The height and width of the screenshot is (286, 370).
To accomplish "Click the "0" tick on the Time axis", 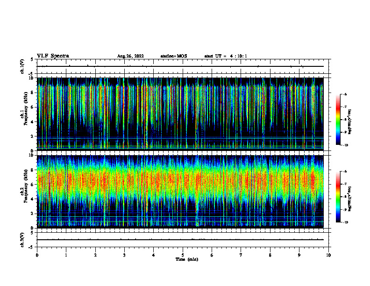I will coord(37,255).
